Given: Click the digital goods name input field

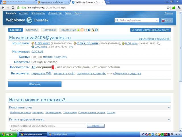Looking at the screenshot, I should (x=48, y=126).
